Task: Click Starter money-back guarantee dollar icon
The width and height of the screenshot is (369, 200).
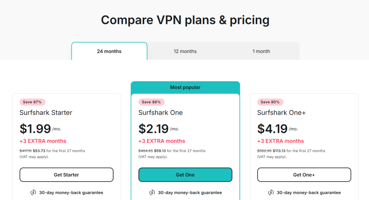Action: point(33,193)
